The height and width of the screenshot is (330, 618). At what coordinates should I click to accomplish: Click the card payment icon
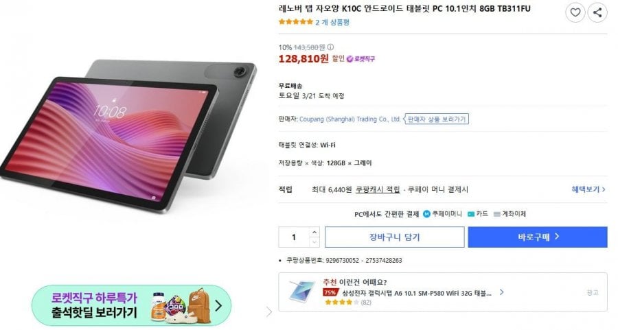pos(470,214)
